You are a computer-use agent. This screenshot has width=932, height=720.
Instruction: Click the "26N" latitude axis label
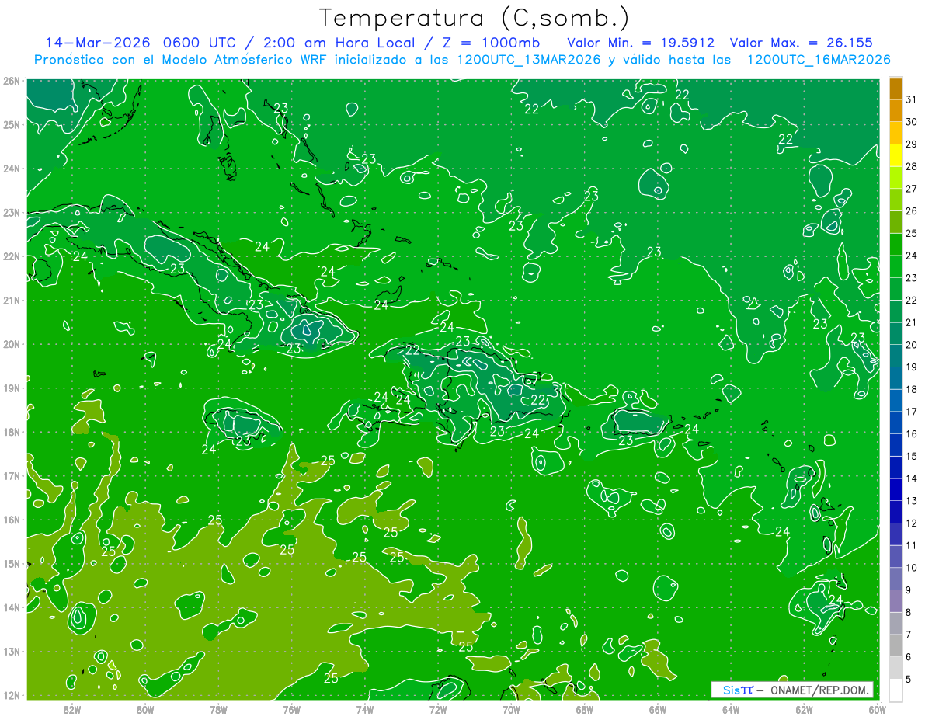pos(11,81)
